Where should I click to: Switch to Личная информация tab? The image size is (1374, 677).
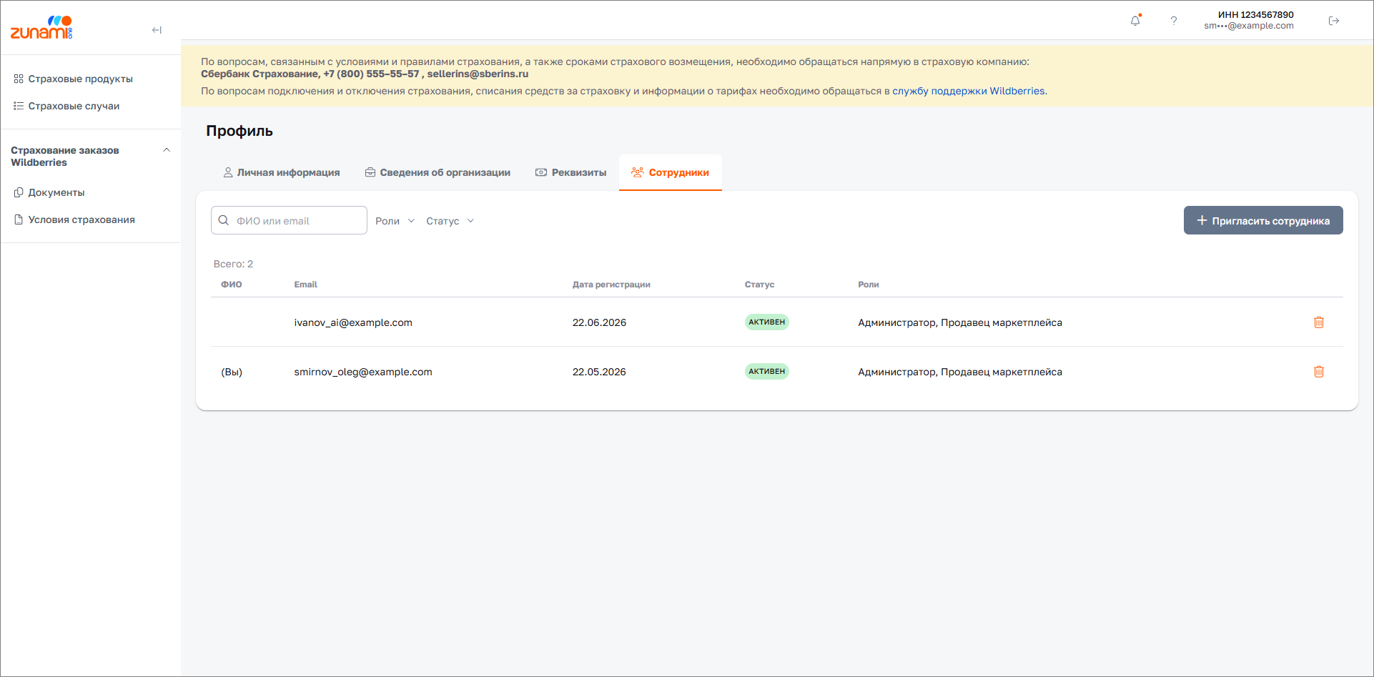tap(282, 172)
